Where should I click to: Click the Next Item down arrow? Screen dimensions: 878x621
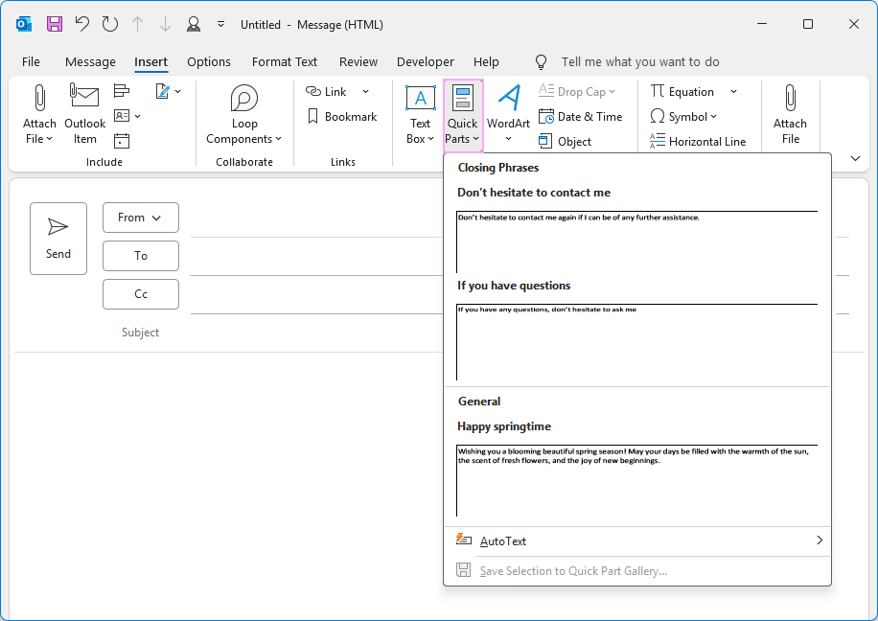click(x=165, y=24)
